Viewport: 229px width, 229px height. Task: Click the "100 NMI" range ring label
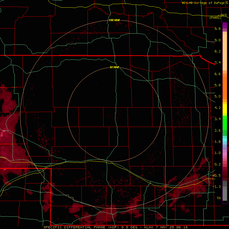(114, 20)
